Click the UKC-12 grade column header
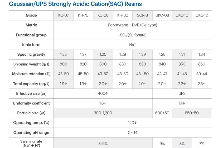The height and width of the screenshot is (148, 218). point(202,15)
